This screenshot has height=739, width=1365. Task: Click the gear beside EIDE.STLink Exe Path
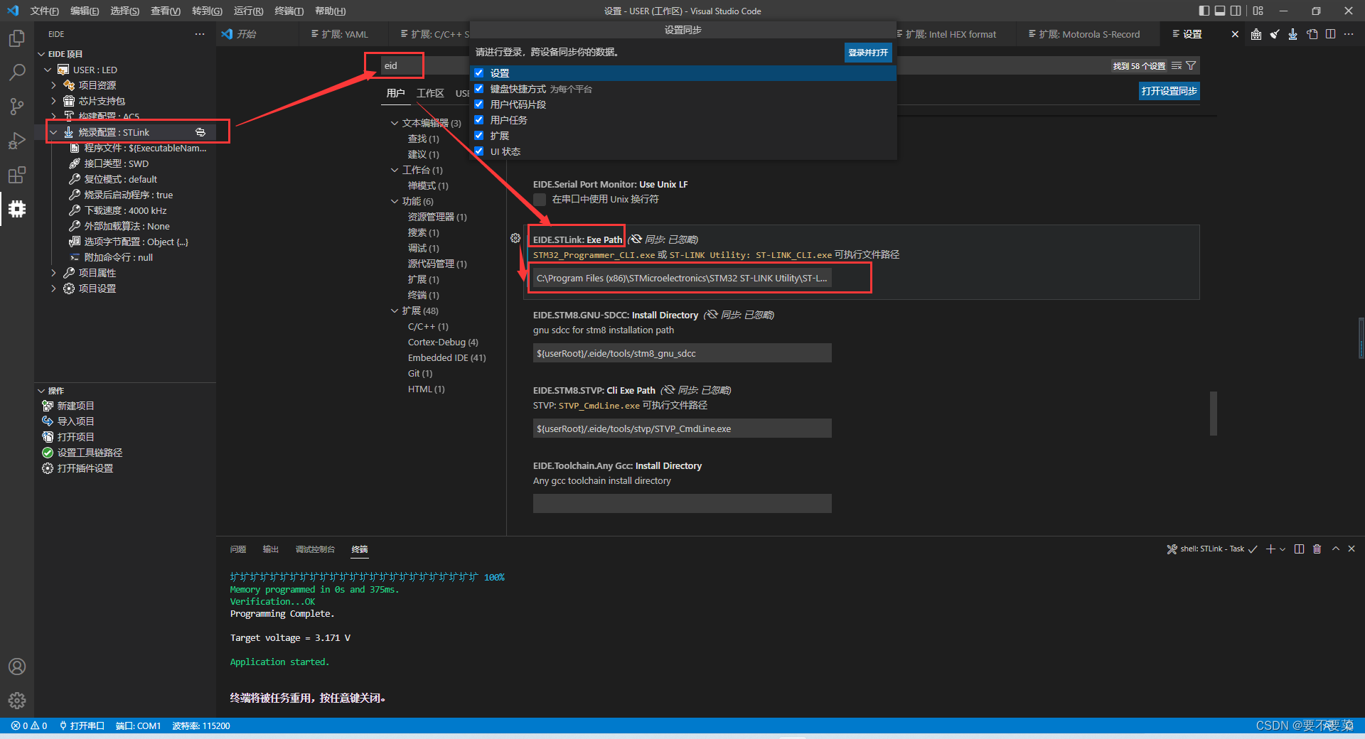(515, 239)
